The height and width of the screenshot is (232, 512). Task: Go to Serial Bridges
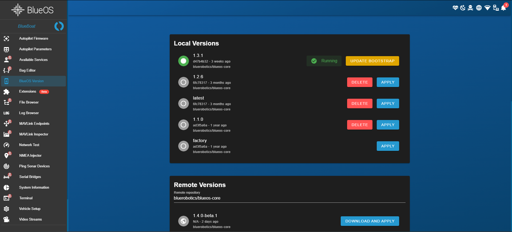click(x=34, y=177)
